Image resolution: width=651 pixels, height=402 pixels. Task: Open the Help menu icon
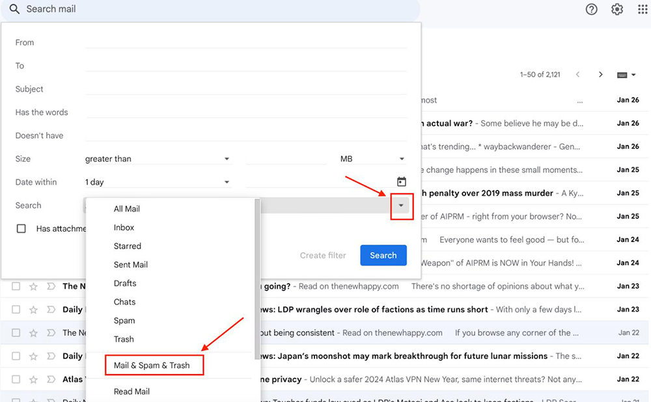click(x=590, y=9)
